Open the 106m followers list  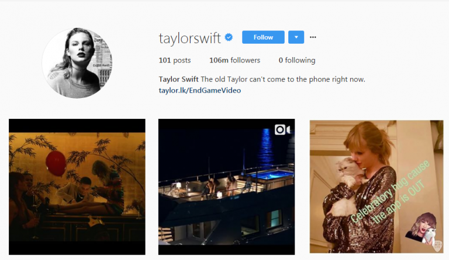pyautogui.click(x=235, y=60)
